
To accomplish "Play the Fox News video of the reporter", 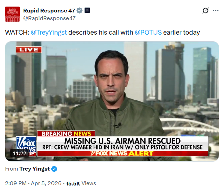I will (112, 101).
